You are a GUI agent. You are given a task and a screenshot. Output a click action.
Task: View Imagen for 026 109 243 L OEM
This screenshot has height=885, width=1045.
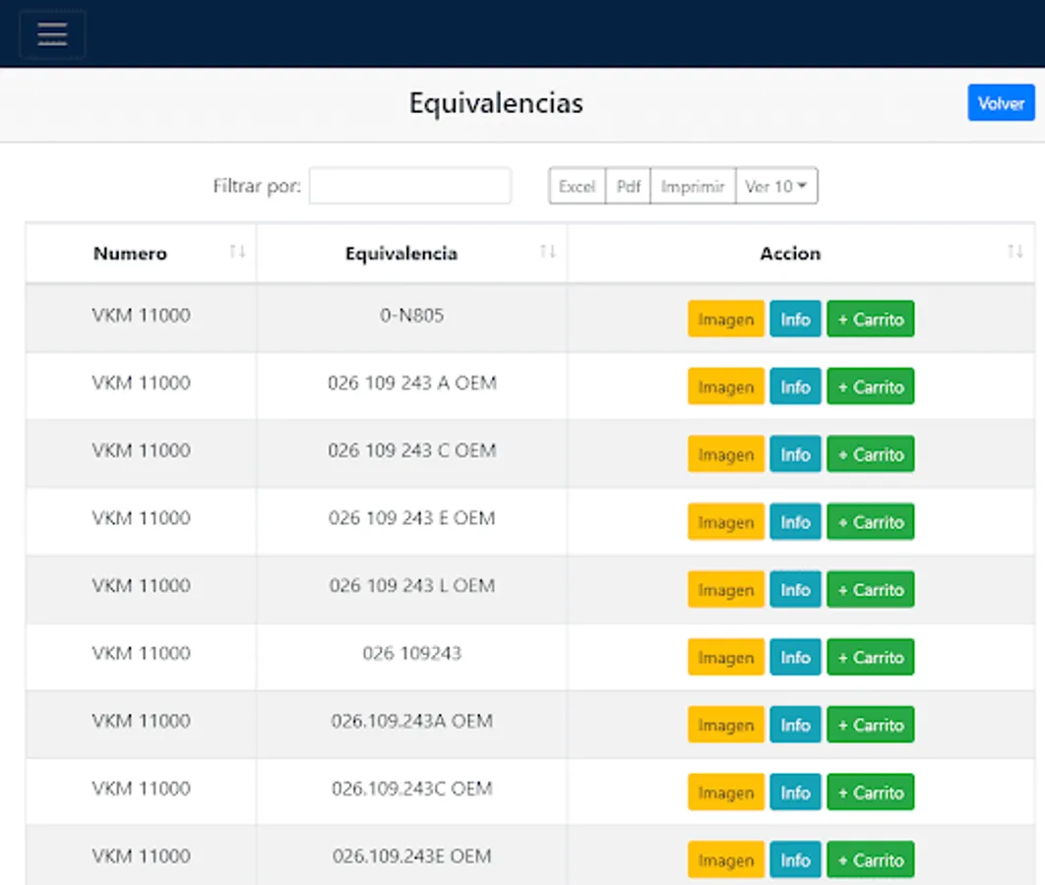(x=726, y=589)
